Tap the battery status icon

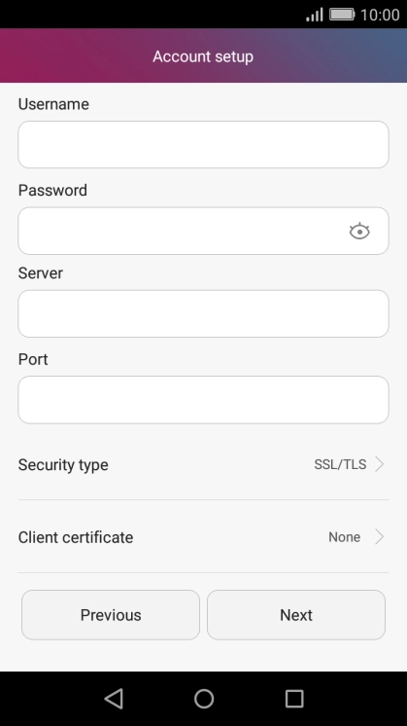tap(342, 15)
